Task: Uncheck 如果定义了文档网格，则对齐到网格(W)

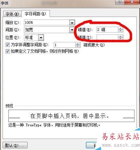Action: pos(7,51)
